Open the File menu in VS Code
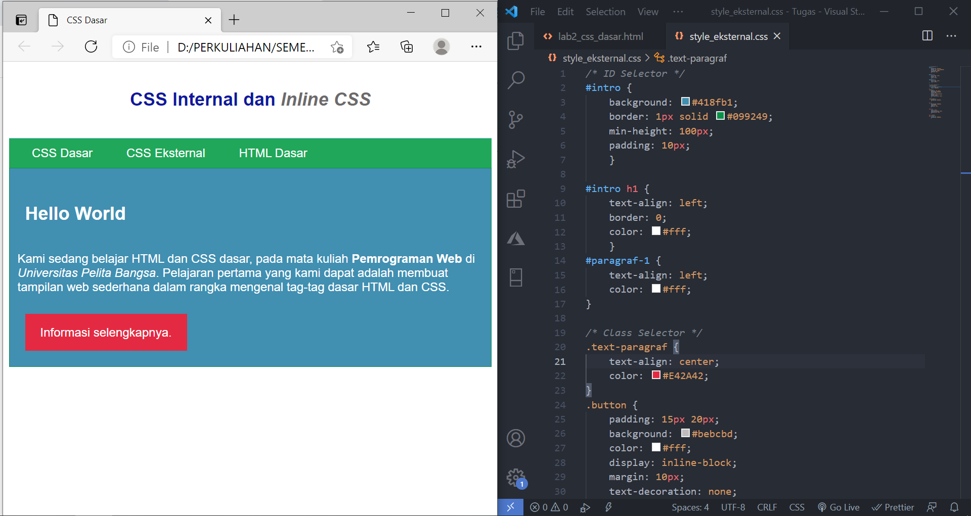 [x=537, y=11]
